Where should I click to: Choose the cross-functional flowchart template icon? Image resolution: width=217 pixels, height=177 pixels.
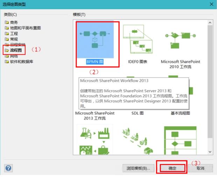(180, 140)
